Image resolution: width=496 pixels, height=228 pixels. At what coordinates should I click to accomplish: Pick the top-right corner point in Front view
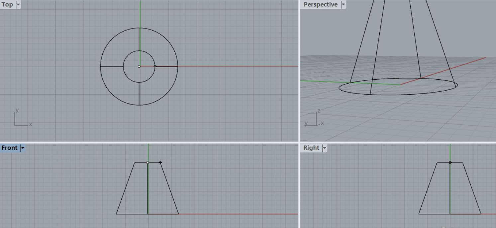click(160, 163)
